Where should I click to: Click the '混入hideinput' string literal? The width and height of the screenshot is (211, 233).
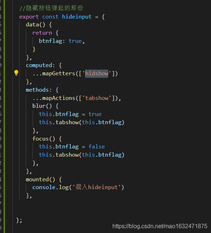tap(97, 187)
